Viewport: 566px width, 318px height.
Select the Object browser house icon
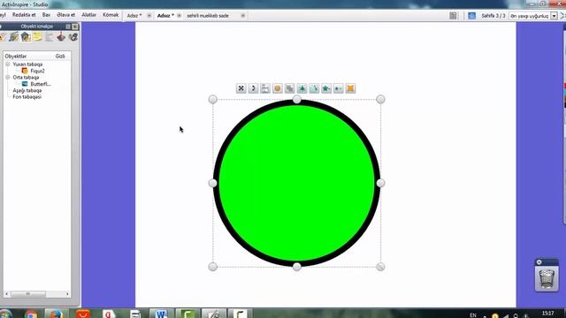26,37
